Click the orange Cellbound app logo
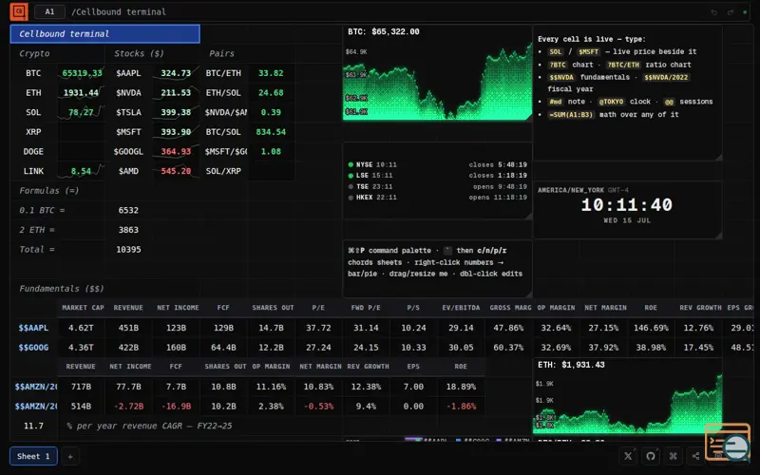The height and width of the screenshot is (475, 760). [x=19, y=11]
